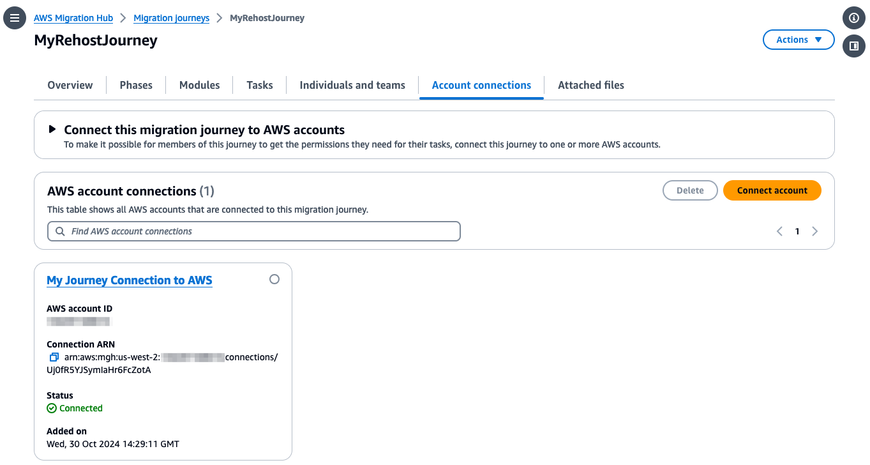The height and width of the screenshot is (465, 870).
Task: Toggle the side panel with the panel icon
Action: click(x=853, y=45)
